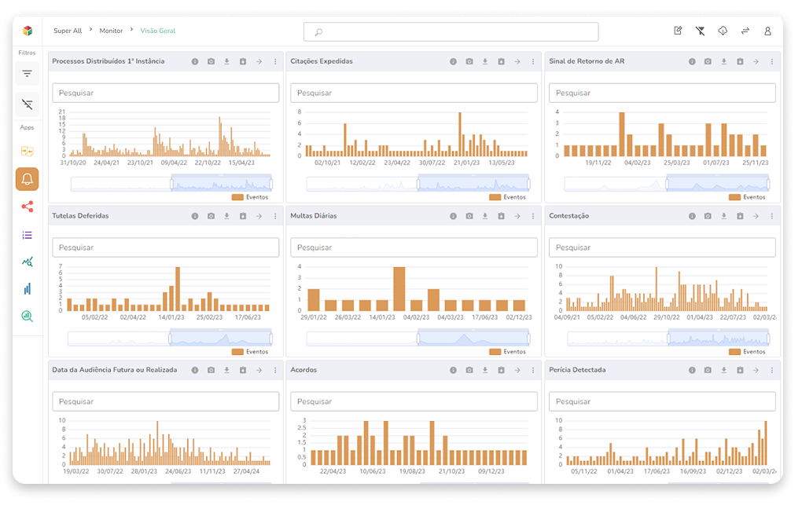The image size is (802, 509).
Task: Download the Sinal de Retorno de AR chart
Action: point(723,61)
